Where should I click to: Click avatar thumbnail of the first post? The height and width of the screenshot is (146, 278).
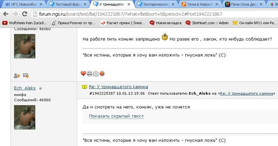(25, 46)
